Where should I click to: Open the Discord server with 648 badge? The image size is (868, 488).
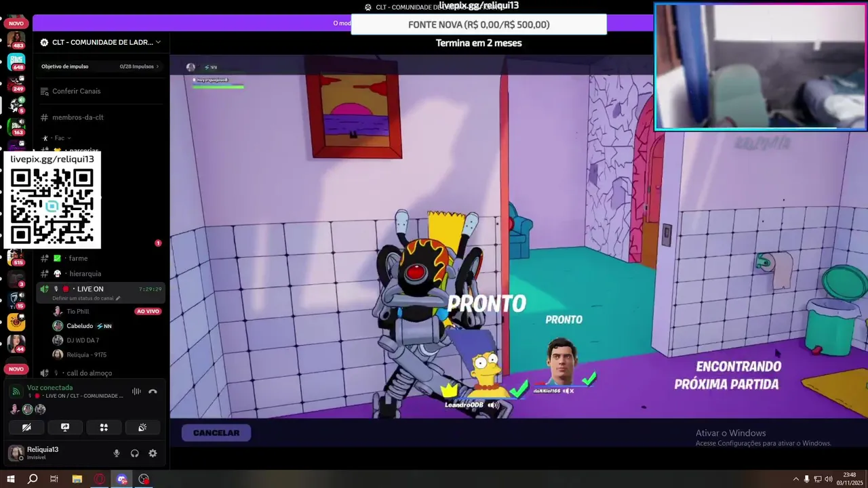pos(16,61)
